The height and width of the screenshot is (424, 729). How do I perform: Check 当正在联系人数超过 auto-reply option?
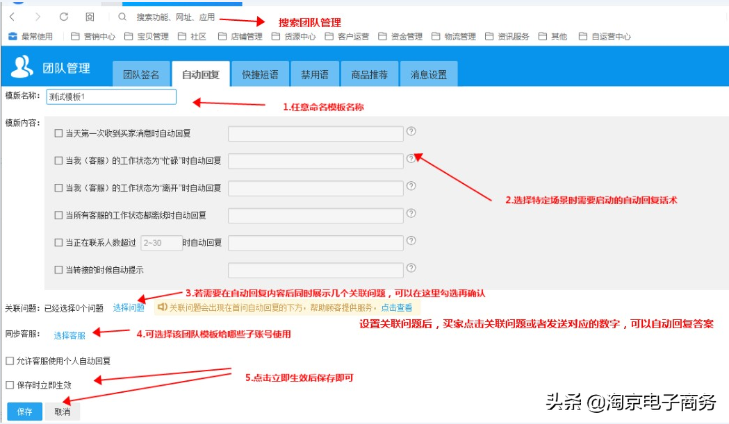tap(58, 243)
